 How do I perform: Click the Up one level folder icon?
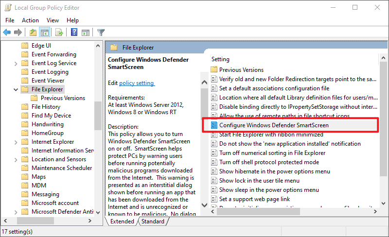[x=33, y=32]
